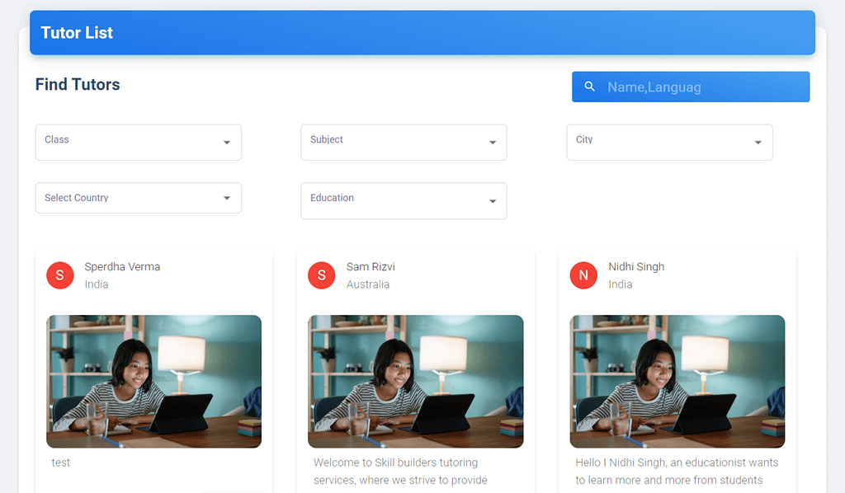This screenshot has height=493, width=845.
Task: Click 'Australia' under Sam Rizvi
Action: click(368, 284)
